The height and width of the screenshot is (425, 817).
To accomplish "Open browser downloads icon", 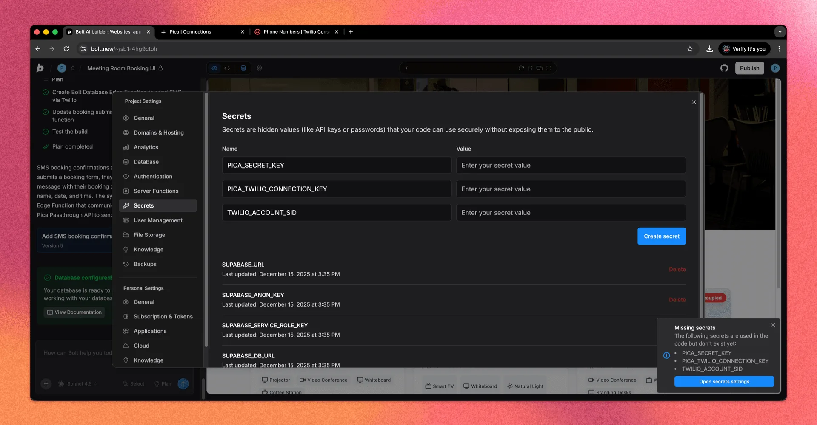I will [709, 49].
